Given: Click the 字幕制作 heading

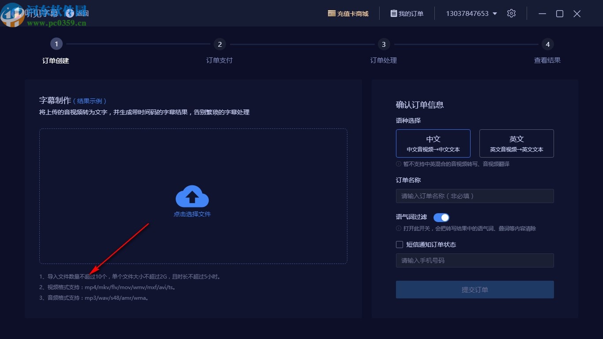Looking at the screenshot, I should click(x=55, y=101).
